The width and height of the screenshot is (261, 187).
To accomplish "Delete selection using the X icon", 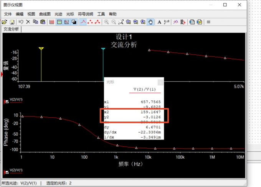I will click(x=28, y=22).
